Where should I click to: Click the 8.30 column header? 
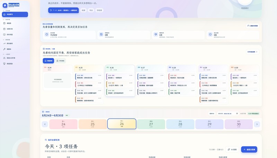click(244, 68)
